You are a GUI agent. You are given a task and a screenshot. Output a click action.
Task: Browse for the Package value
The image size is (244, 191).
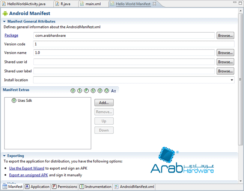click(225, 36)
